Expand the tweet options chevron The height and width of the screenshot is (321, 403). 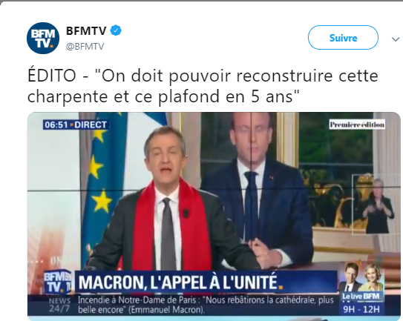pyautogui.click(x=396, y=39)
